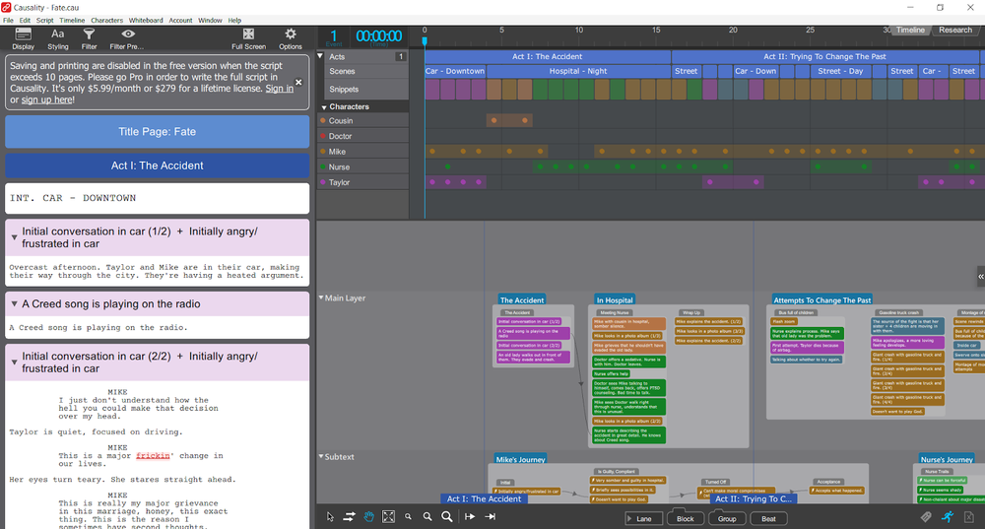Open the Styling tool
Image resolution: width=985 pixels, height=529 pixels.
coord(58,38)
